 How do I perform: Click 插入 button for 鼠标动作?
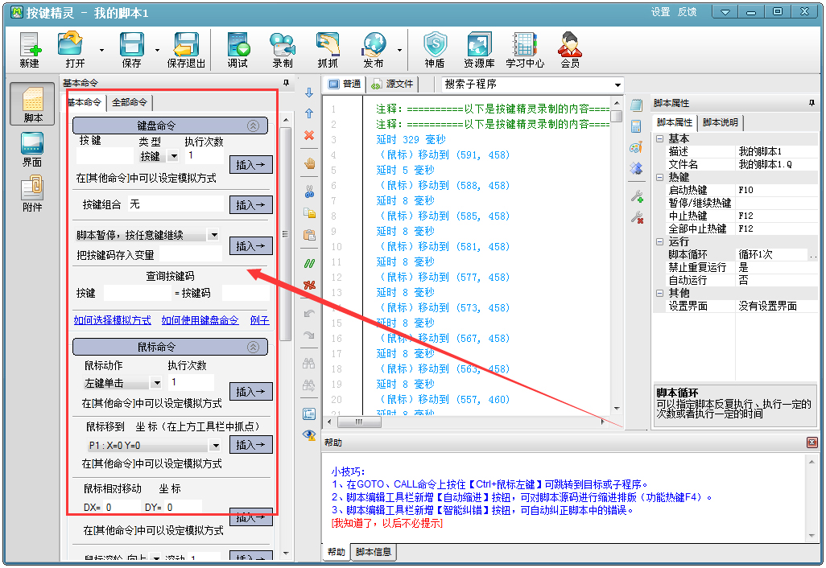250,392
